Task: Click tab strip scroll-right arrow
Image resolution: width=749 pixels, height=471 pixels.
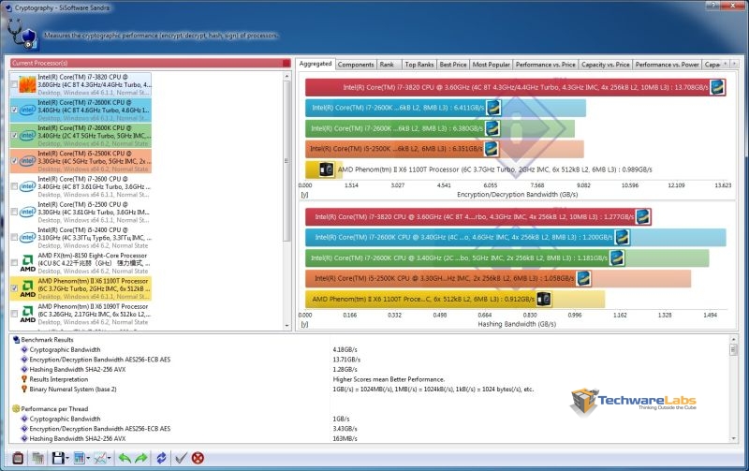Action: click(735, 64)
